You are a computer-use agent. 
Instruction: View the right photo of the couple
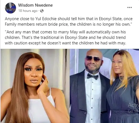[104, 86]
